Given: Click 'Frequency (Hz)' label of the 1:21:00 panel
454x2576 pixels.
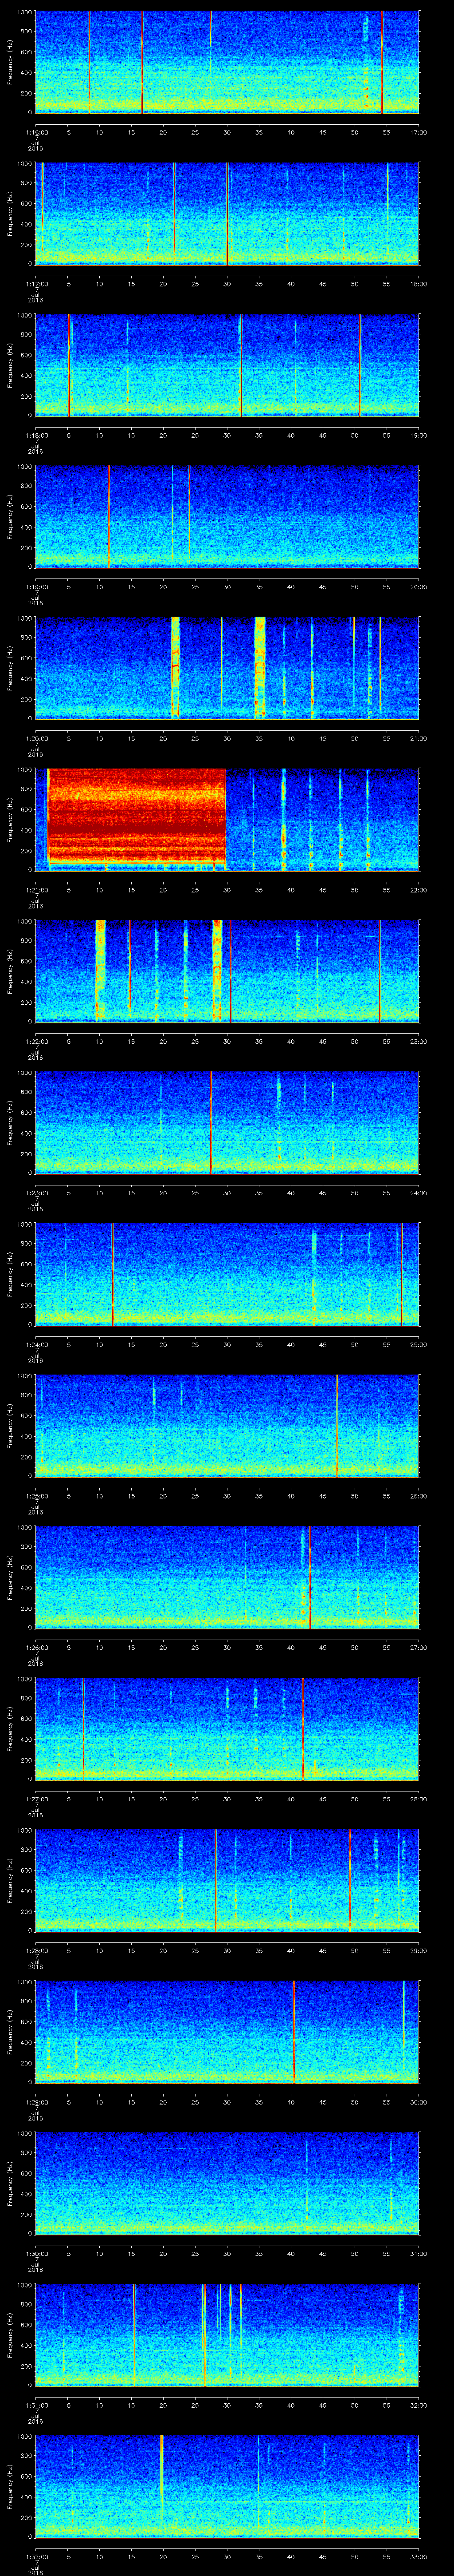Looking at the screenshot, I should point(11,820).
